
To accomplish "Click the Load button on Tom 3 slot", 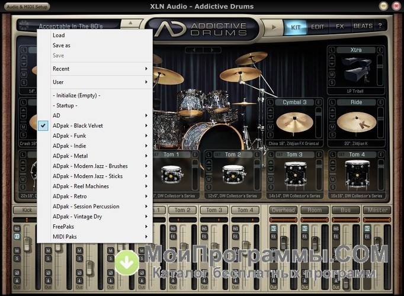I will [x=271, y=155].
